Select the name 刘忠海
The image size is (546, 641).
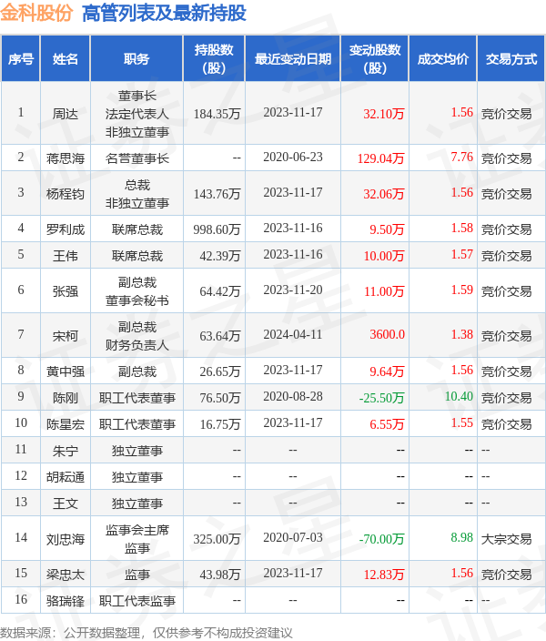66,539
